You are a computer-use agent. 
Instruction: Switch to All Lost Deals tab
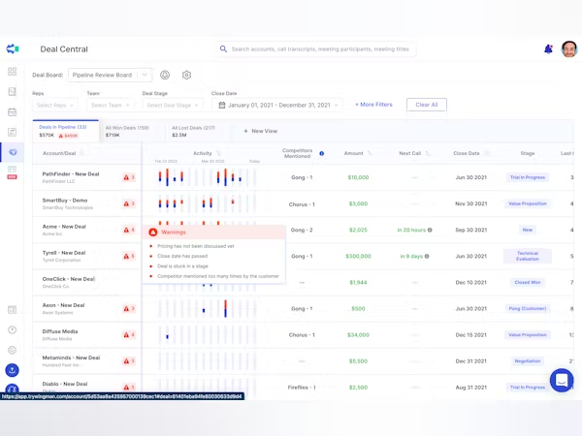click(x=193, y=131)
